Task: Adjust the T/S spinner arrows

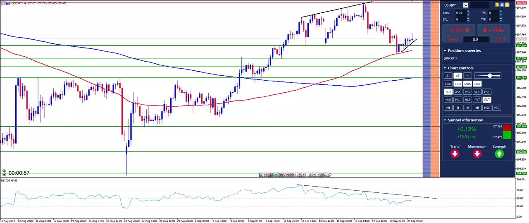Action: (x=501, y=13)
